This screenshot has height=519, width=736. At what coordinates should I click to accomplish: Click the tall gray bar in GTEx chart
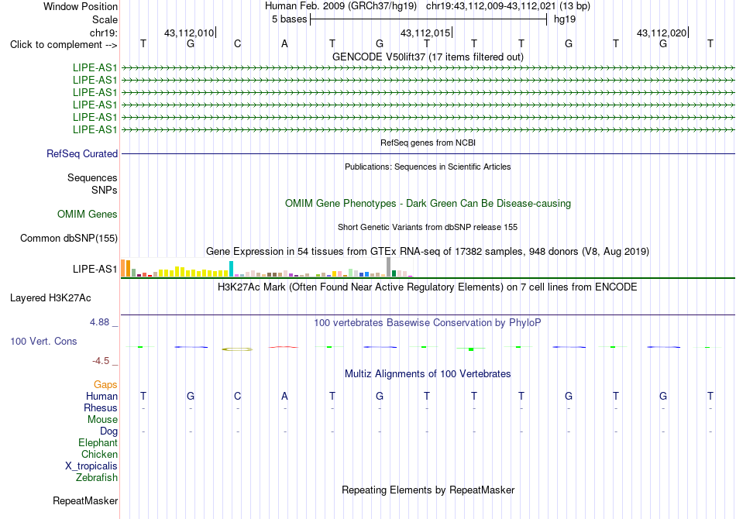click(388, 267)
